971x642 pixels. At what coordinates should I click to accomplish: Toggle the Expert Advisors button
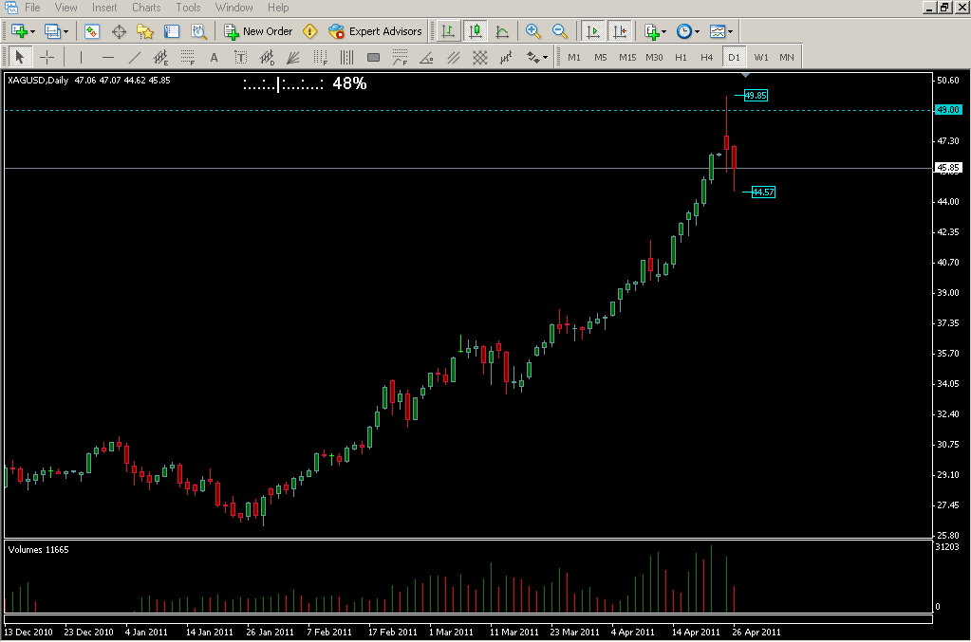point(375,31)
